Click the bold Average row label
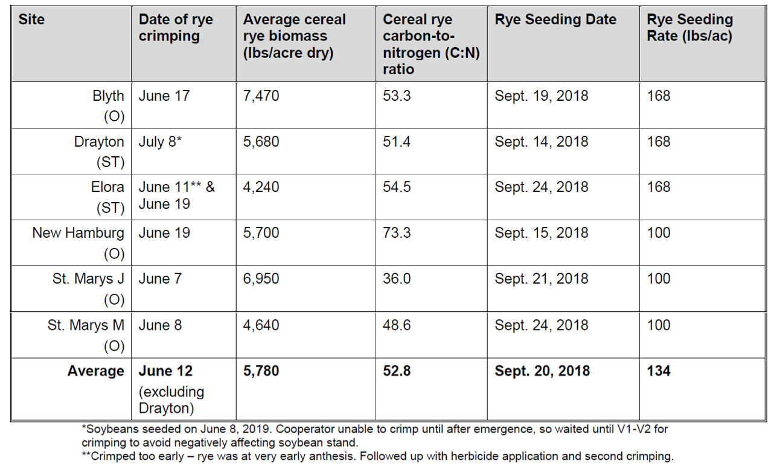Viewport: 771px width, 464px height. click(x=95, y=370)
